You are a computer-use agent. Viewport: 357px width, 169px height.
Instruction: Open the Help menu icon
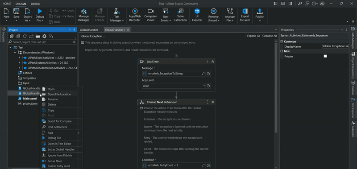[x=315, y=4]
